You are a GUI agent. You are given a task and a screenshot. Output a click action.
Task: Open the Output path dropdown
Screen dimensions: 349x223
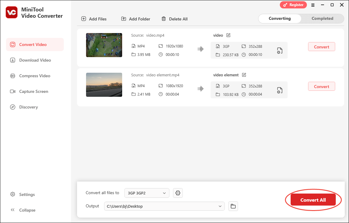coord(164,206)
